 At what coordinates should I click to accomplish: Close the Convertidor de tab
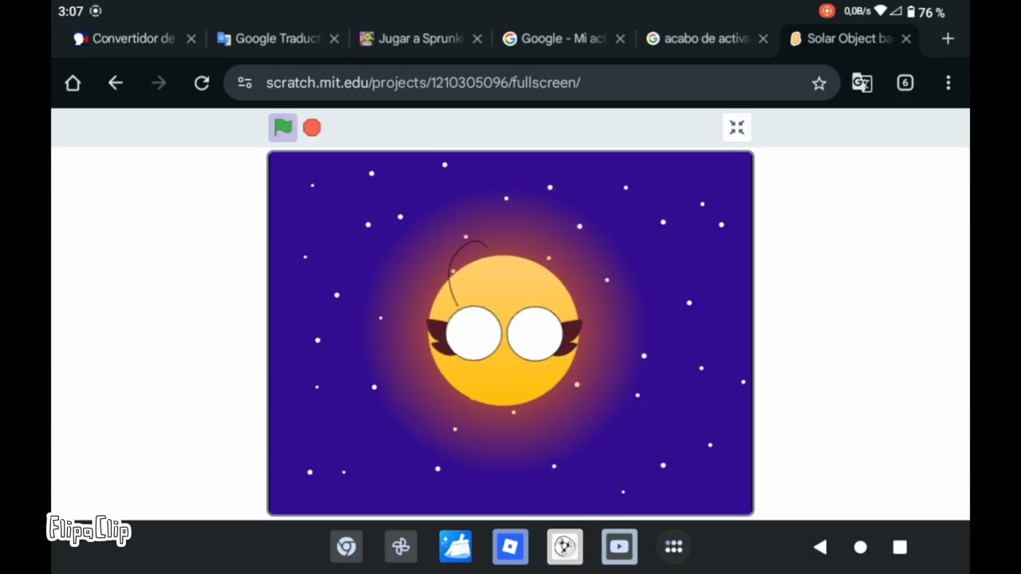pyautogui.click(x=191, y=38)
